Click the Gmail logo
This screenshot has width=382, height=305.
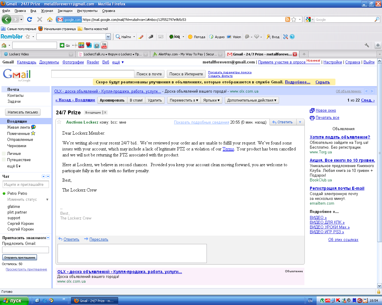tap(17, 75)
